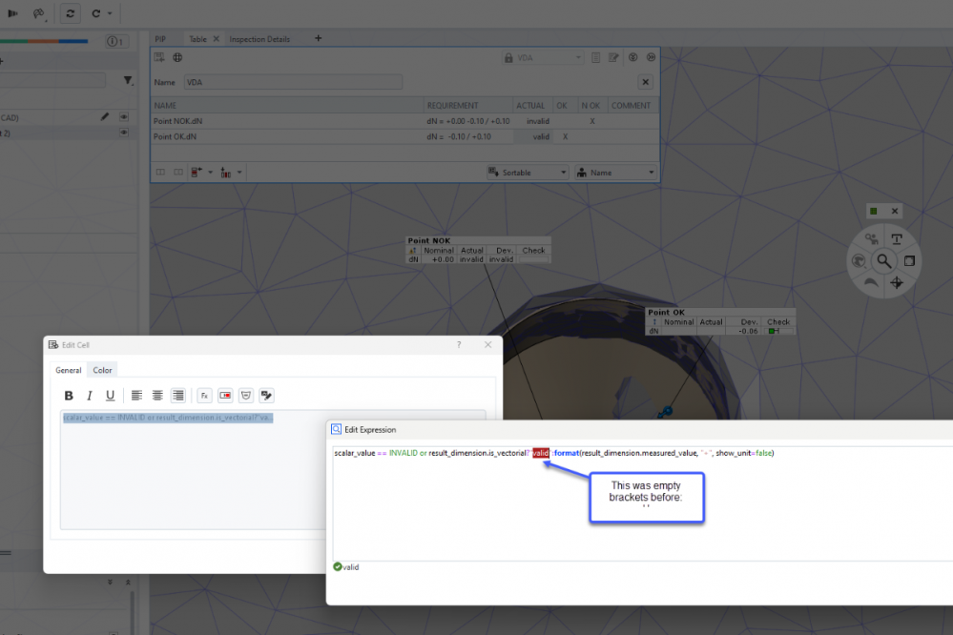Apply bold formatting in Edit Cell
This screenshot has height=635, width=953.
(x=69, y=396)
